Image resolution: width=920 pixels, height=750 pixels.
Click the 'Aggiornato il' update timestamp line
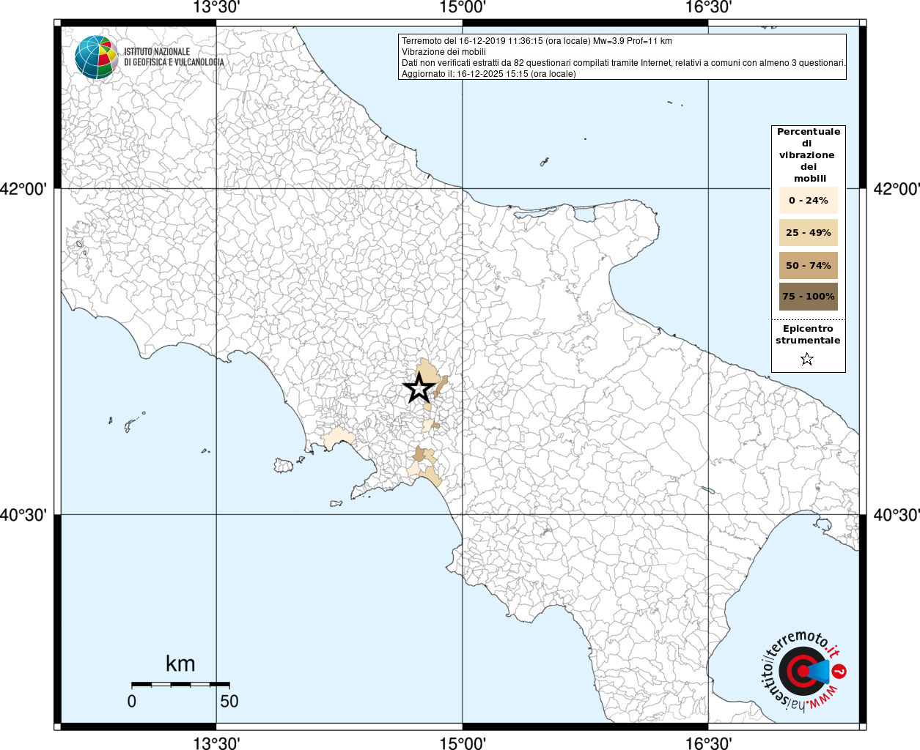pos(488,74)
